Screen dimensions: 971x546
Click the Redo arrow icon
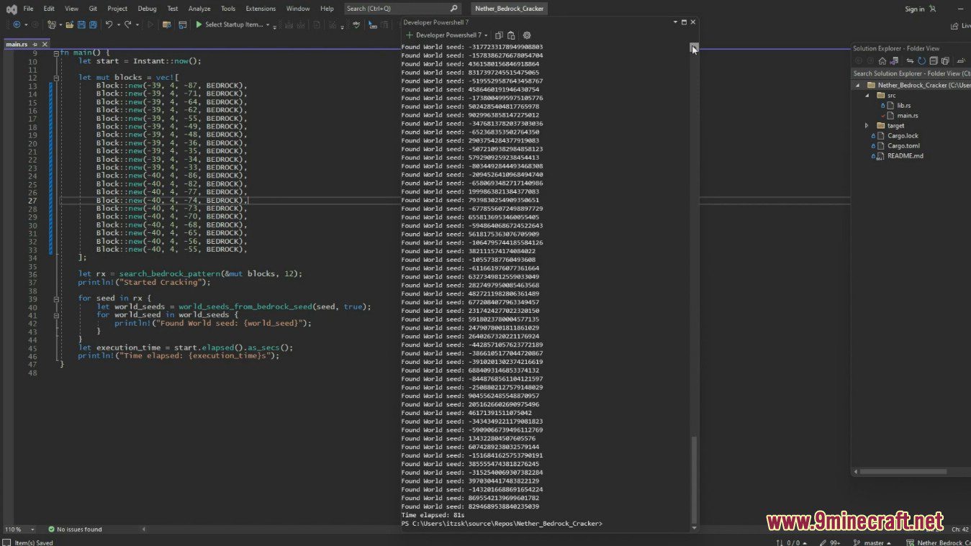pyautogui.click(x=127, y=24)
